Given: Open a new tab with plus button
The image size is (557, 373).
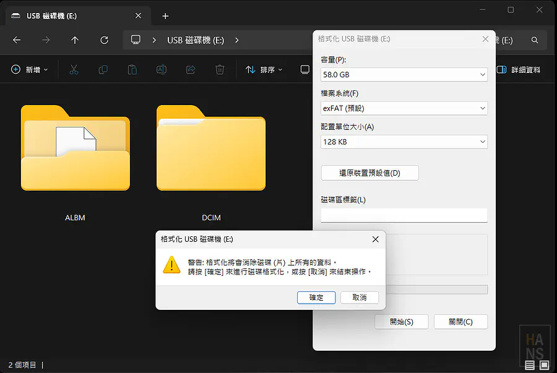Looking at the screenshot, I should pyautogui.click(x=165, y=15).
